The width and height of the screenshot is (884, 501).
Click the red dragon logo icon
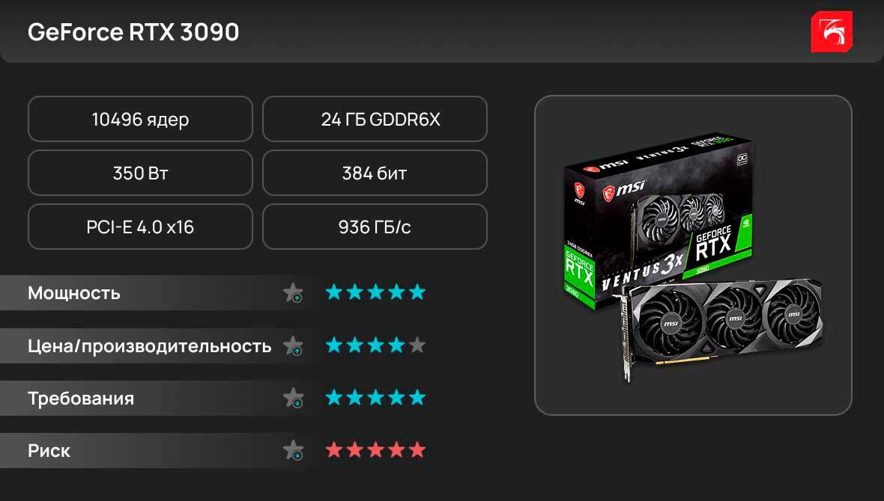(832, 32)
